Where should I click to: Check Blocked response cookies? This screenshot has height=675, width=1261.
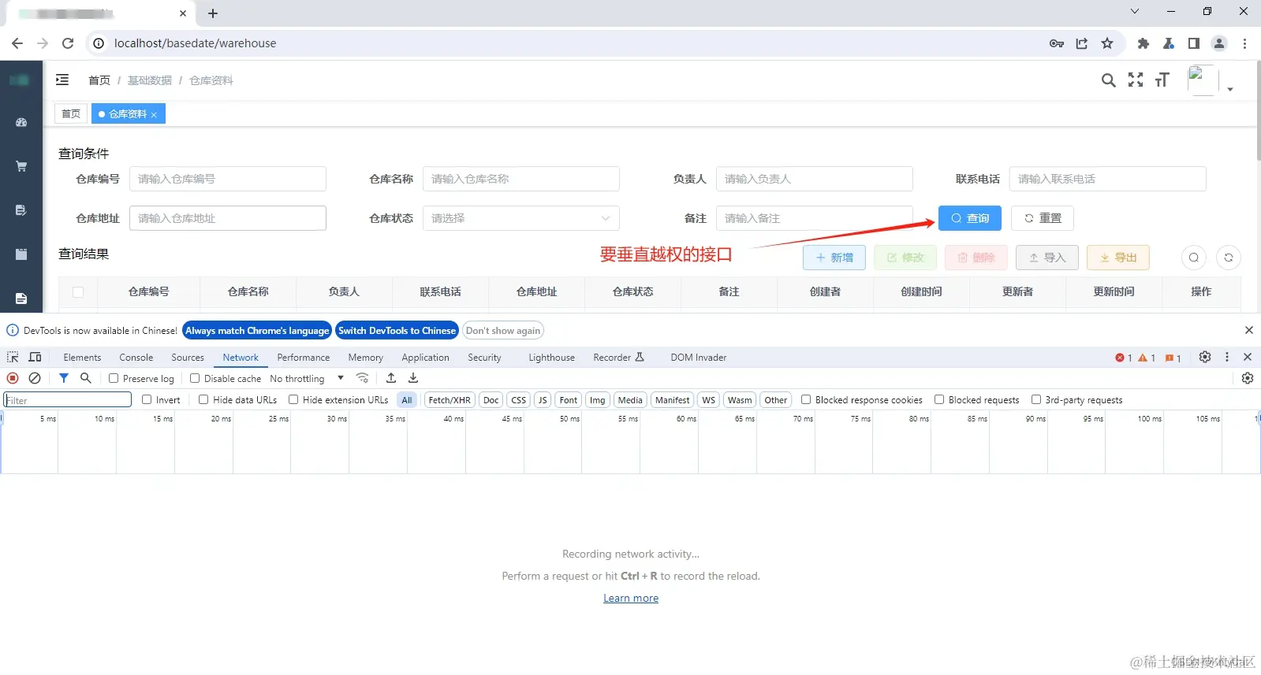pyautogui.click(x=806, y=399)
